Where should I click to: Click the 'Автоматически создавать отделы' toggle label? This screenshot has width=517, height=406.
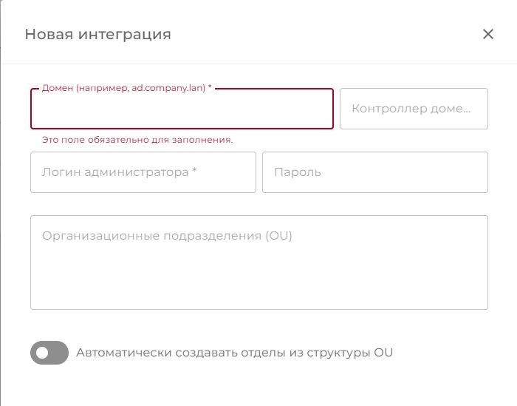(234, 353)
